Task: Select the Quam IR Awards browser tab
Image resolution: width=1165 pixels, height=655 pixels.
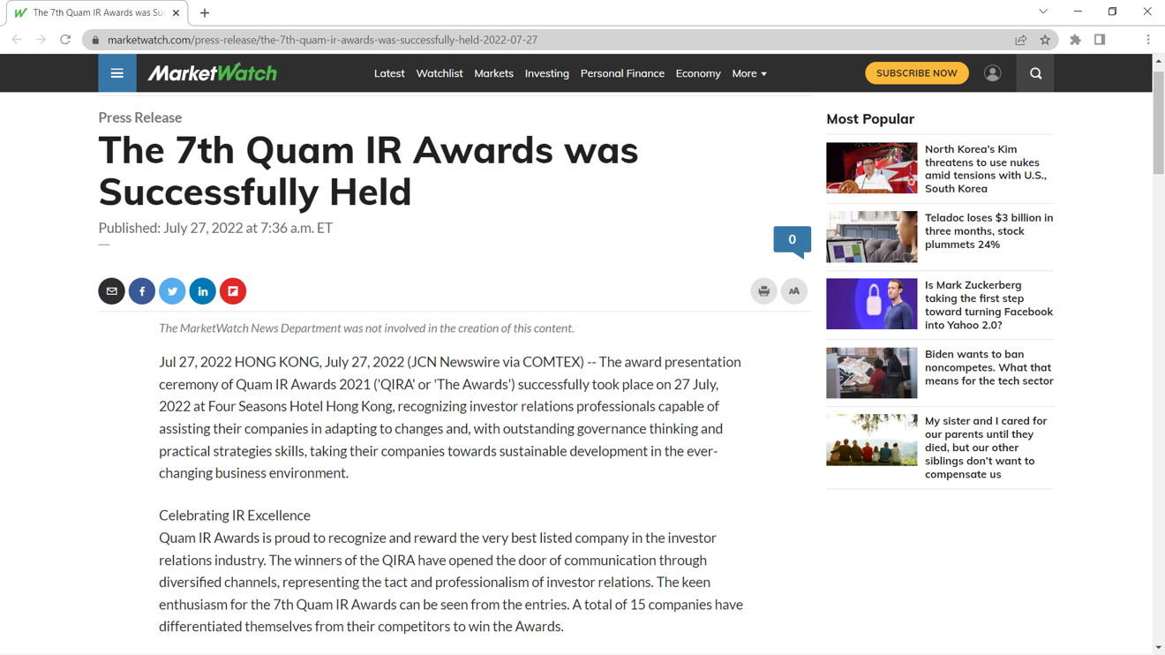Action: click(x=97, y=13)
